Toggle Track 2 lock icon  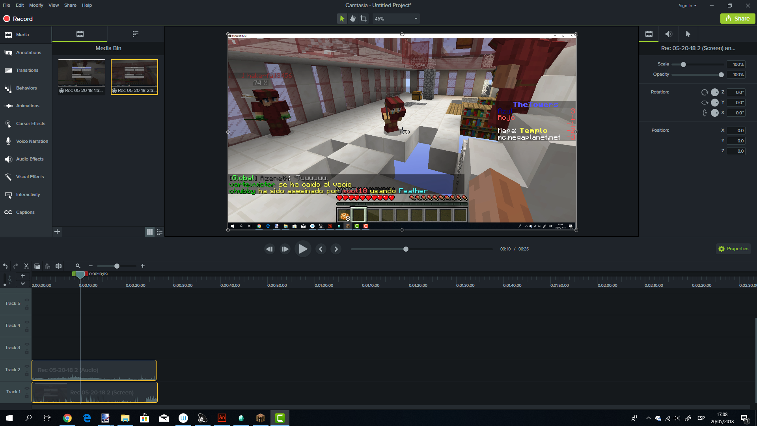(27, 374)
